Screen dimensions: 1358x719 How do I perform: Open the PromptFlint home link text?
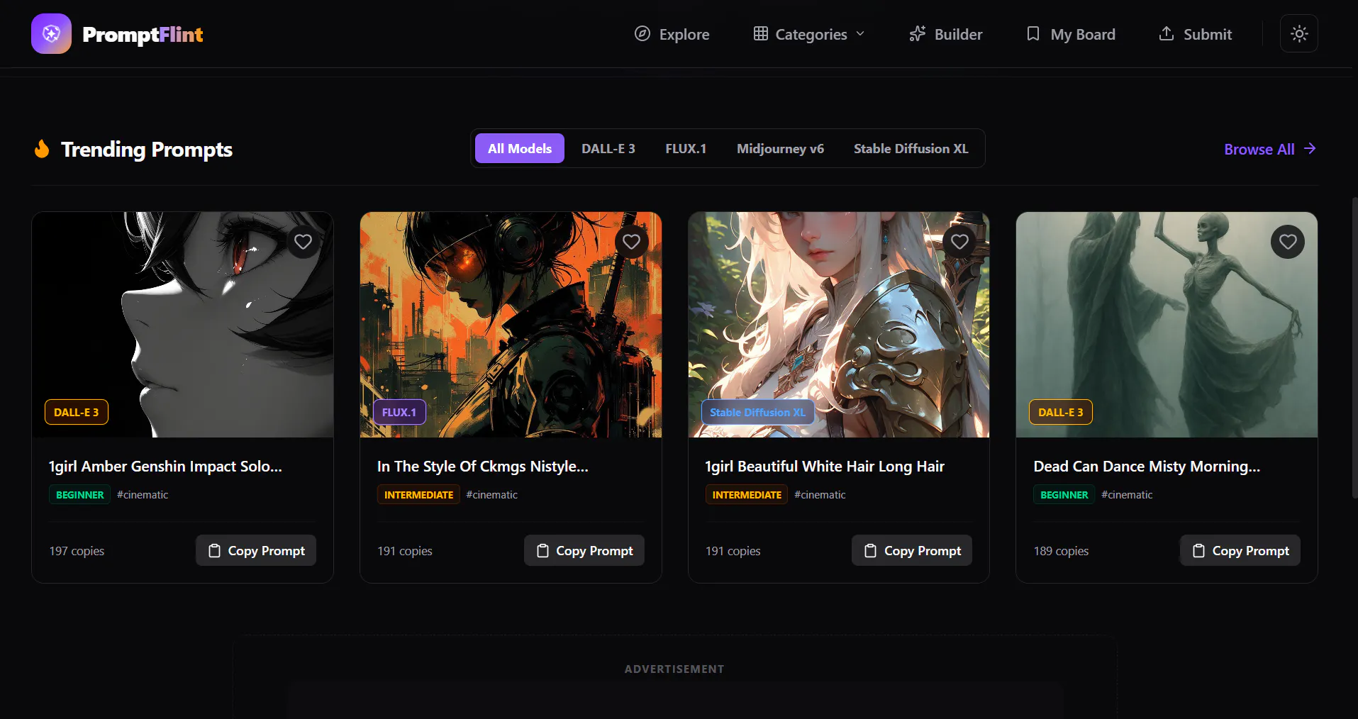click(143, 34)
